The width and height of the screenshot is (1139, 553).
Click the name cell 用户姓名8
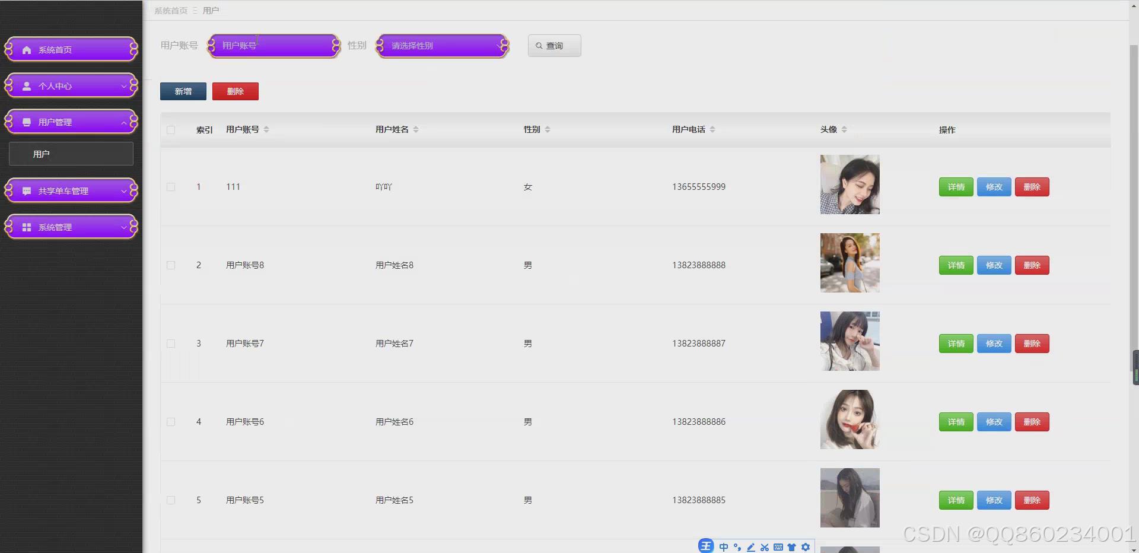click(x=394, y=265)
